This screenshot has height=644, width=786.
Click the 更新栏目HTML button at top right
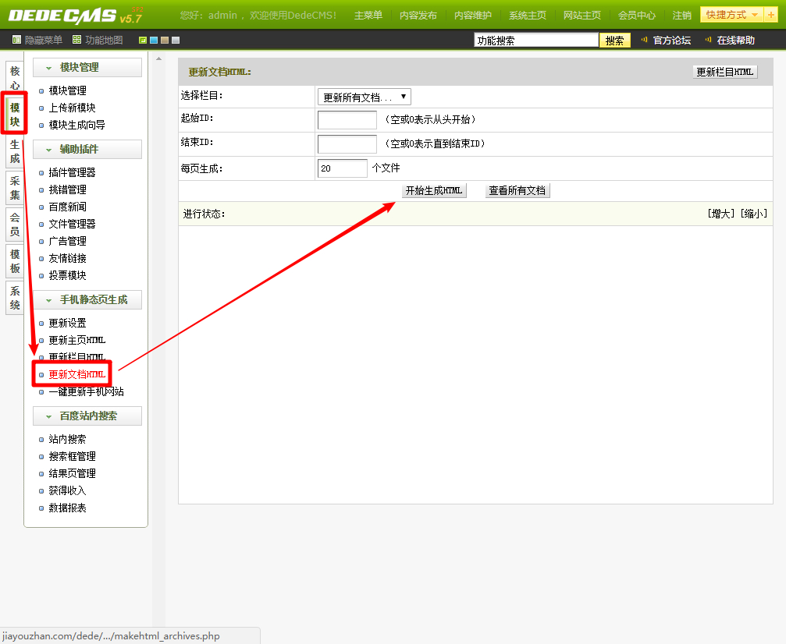point(725,72)
